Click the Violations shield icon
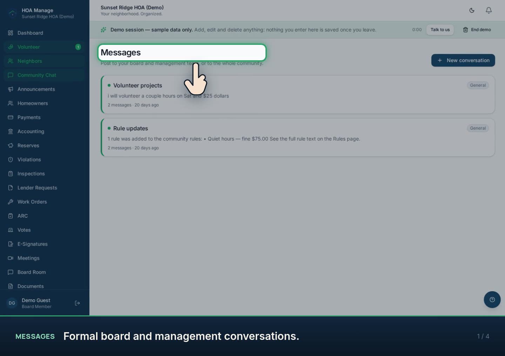Viewport: 505px width, 356px height. point(11,159)
